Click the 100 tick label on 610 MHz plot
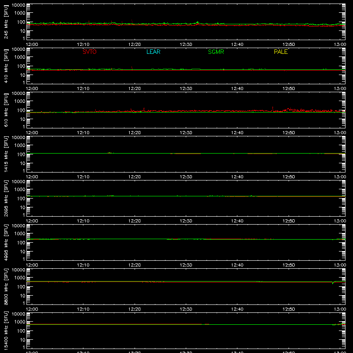 21,110
